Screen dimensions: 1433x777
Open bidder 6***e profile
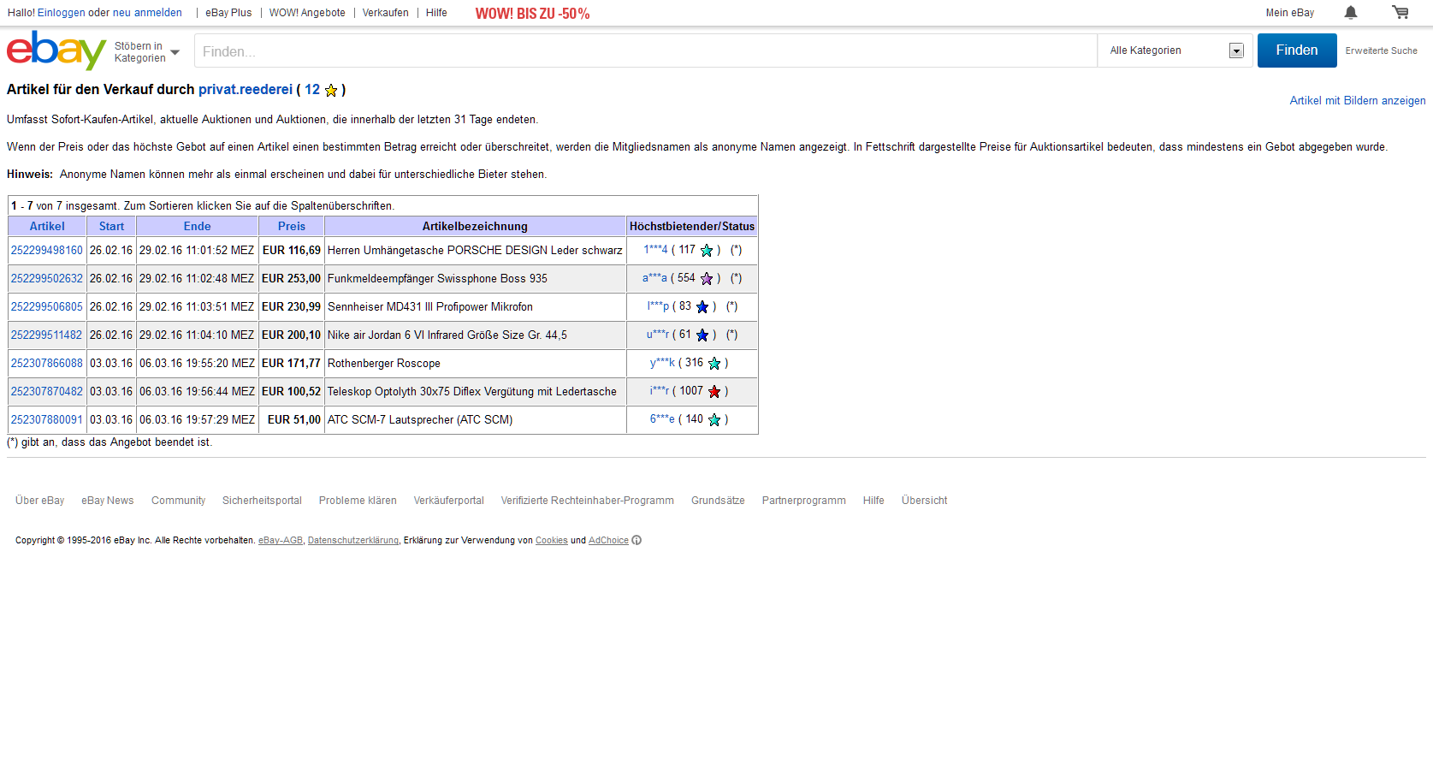pos(662,418)
